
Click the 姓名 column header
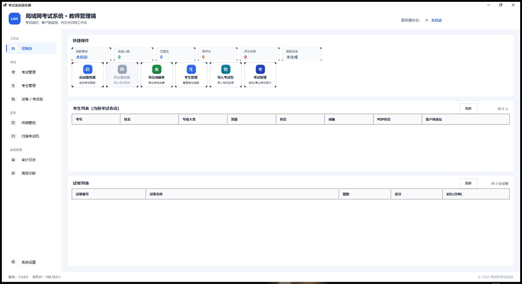tap(149, 119)
